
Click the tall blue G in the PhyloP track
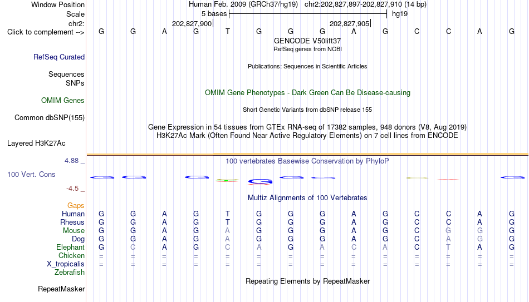point(259,182)
